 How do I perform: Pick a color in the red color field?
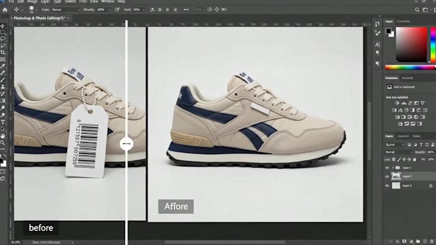[411, 44]
